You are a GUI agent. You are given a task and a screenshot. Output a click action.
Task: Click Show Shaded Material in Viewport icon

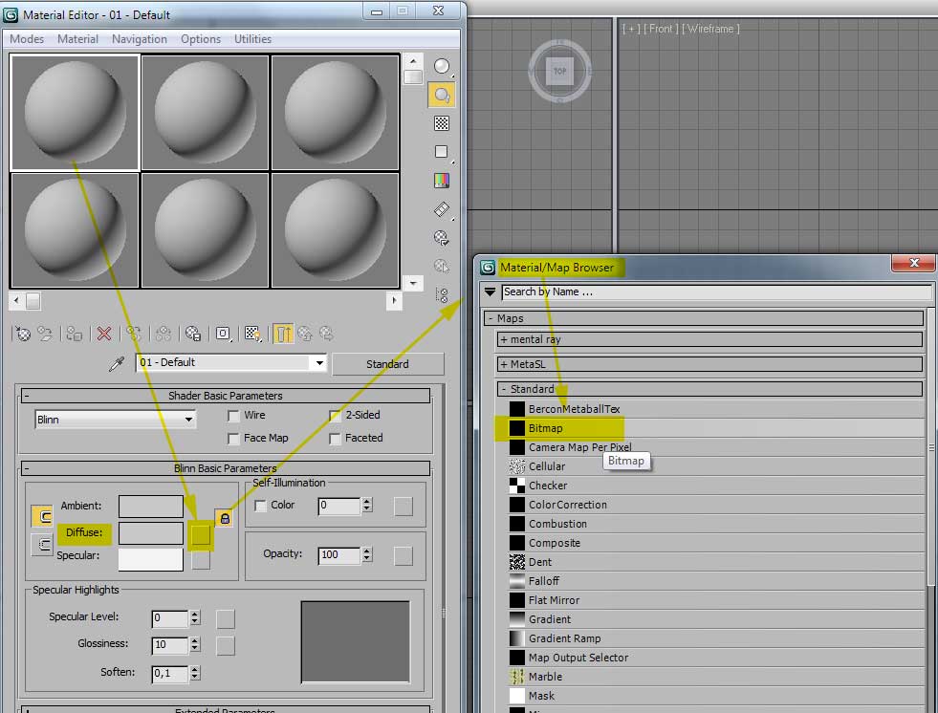(x=253, y=334)
